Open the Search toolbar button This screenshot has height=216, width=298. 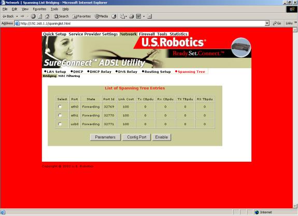[61, 17]
